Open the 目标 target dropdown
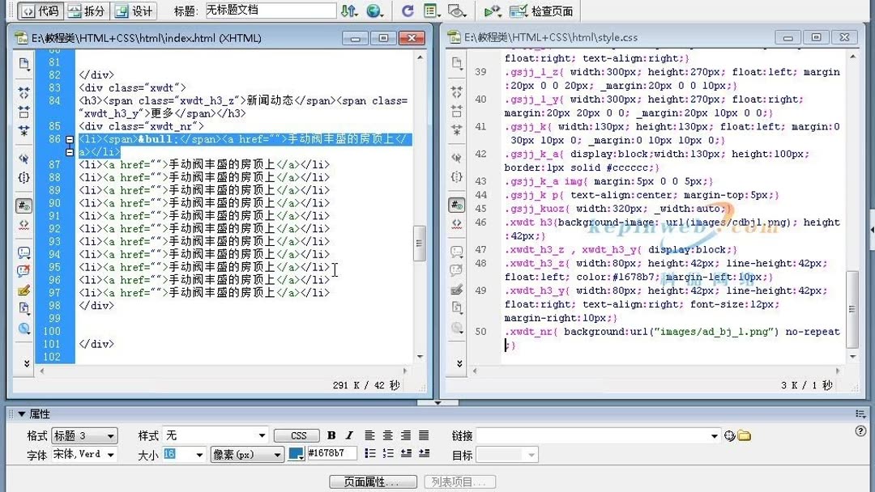The width and height of the screenshot is (875, 492). coord(506,454)
